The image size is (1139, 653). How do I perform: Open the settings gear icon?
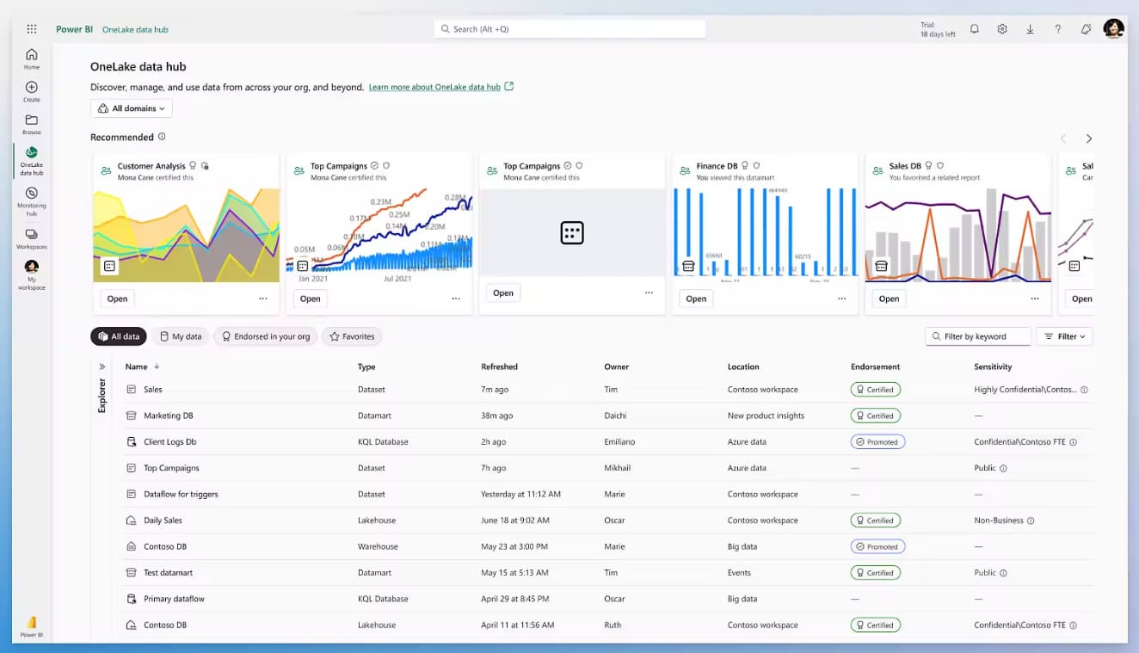[x=1002, y=29]
